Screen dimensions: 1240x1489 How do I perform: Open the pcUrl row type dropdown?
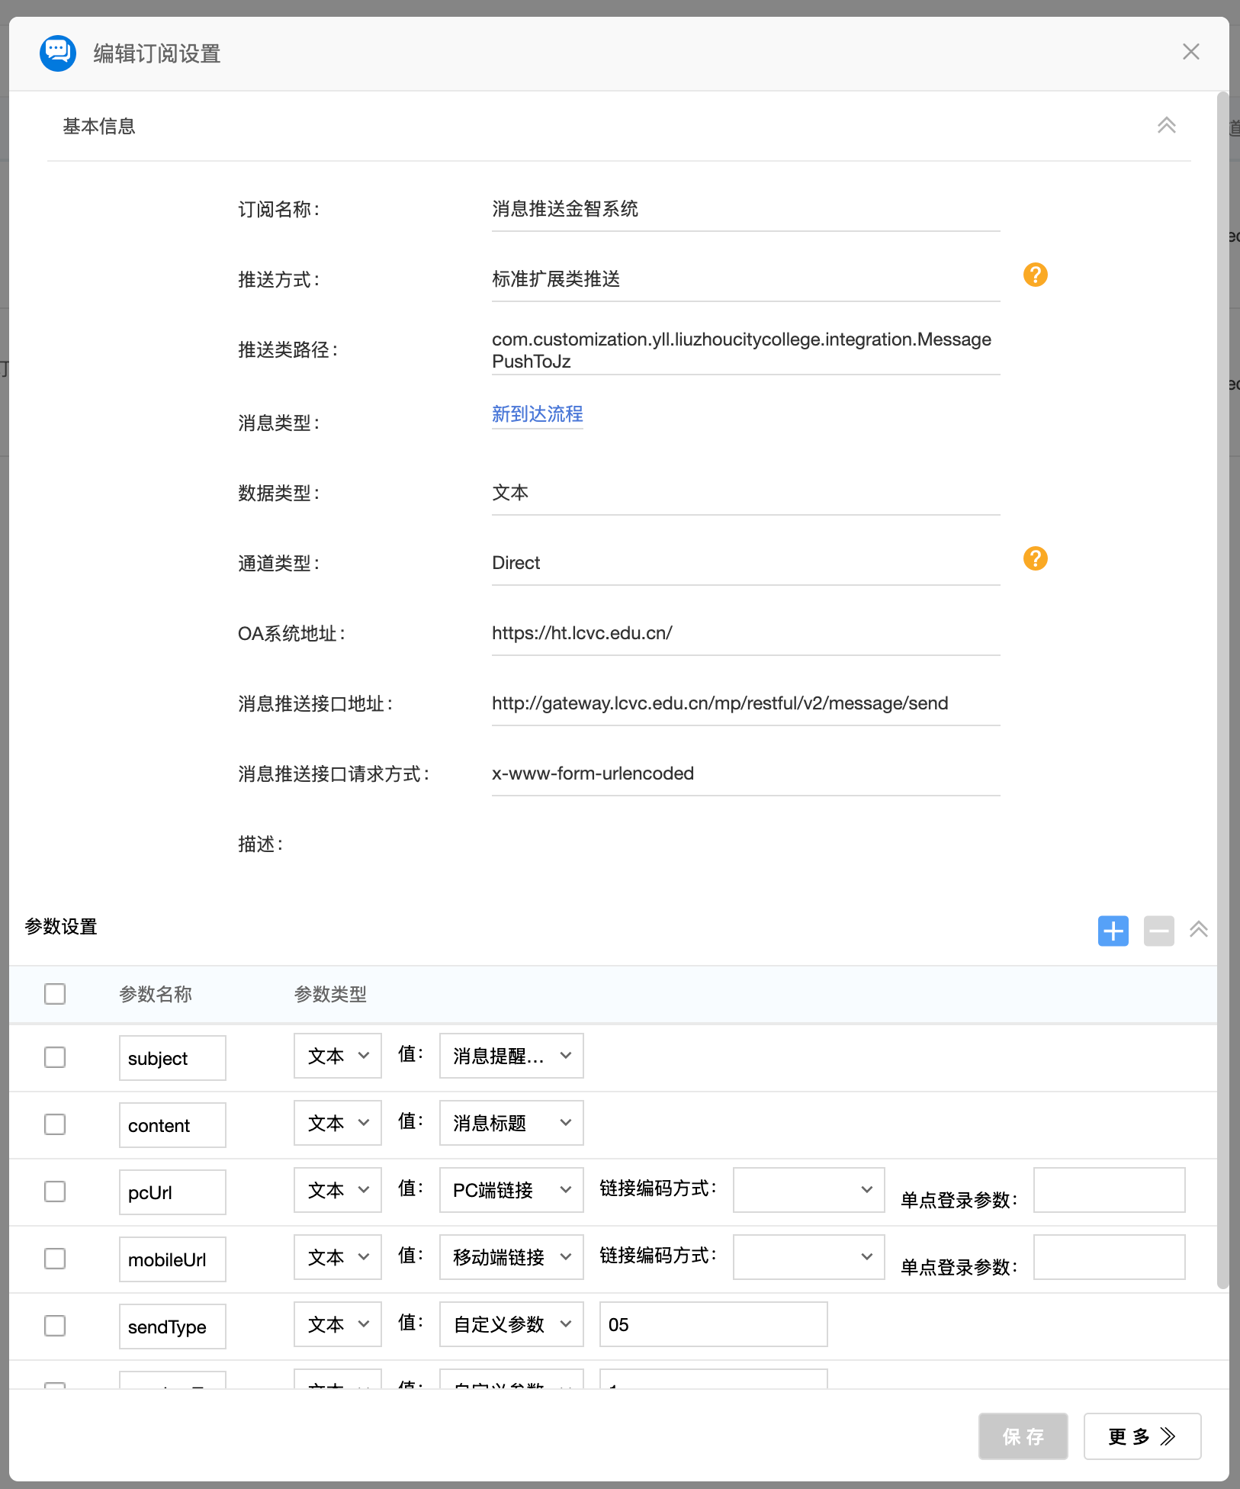pyautogui.click(x=338, y=1190)
